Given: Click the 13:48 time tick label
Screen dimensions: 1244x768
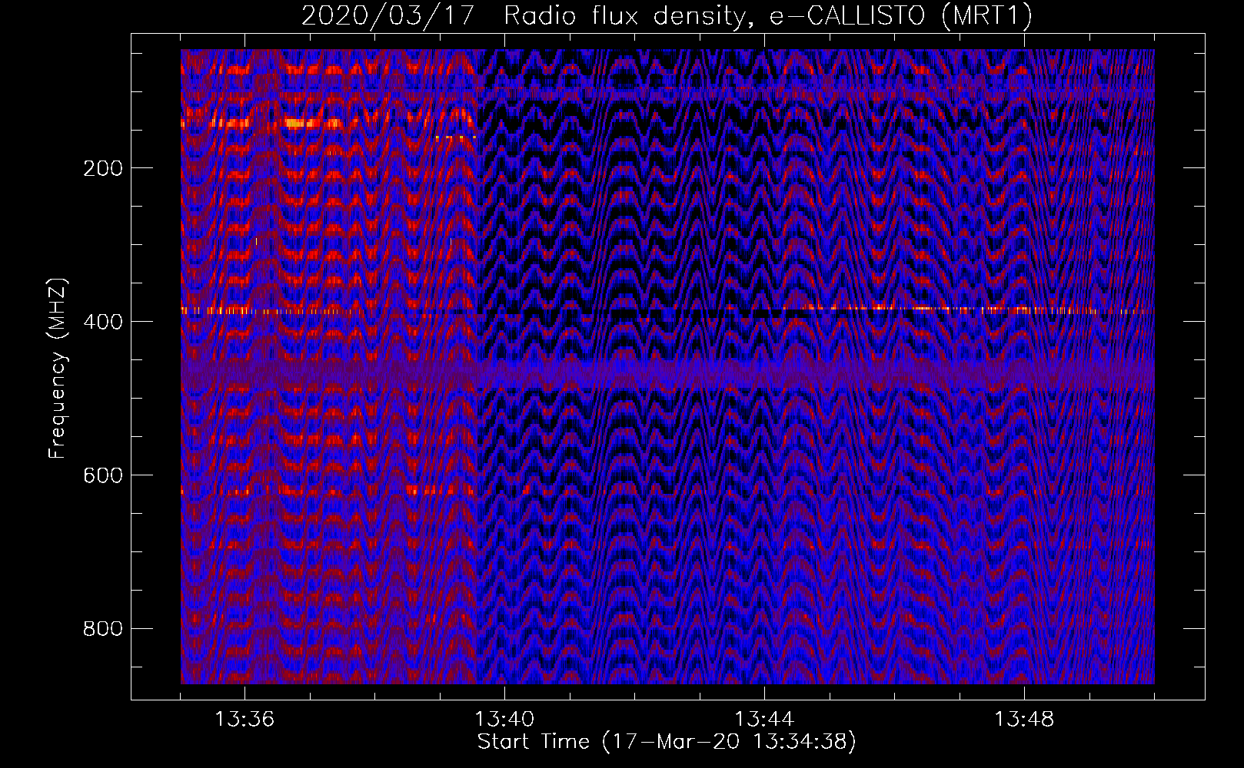Looking at the screenshot, I should tap(1024, 720).
